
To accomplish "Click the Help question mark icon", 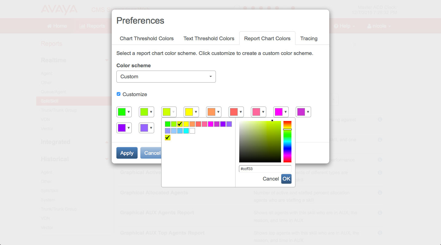I will click(336, 26).
